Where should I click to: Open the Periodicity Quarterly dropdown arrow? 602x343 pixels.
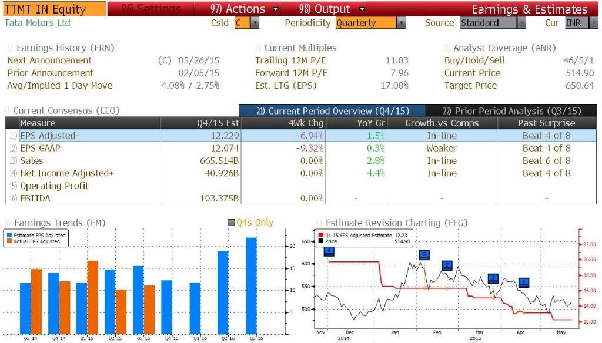click(401, 23)
